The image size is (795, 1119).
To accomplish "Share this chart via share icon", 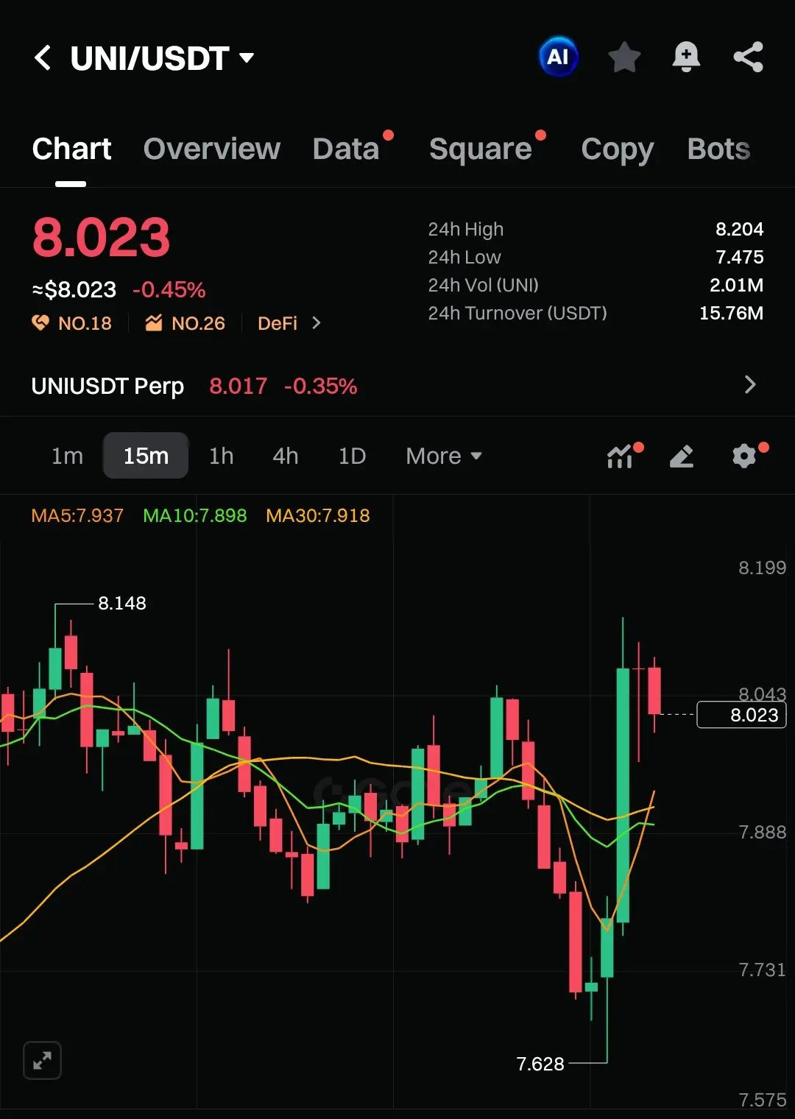I will 749,57.
